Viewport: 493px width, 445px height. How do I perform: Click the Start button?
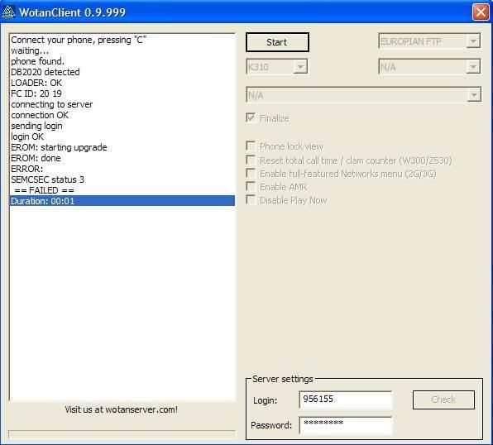[x=277, y=42]
